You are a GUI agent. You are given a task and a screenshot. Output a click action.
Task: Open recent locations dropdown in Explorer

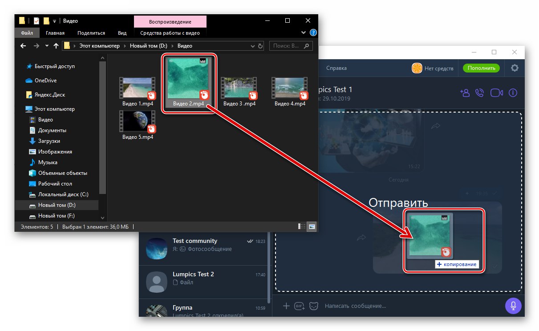47,46
